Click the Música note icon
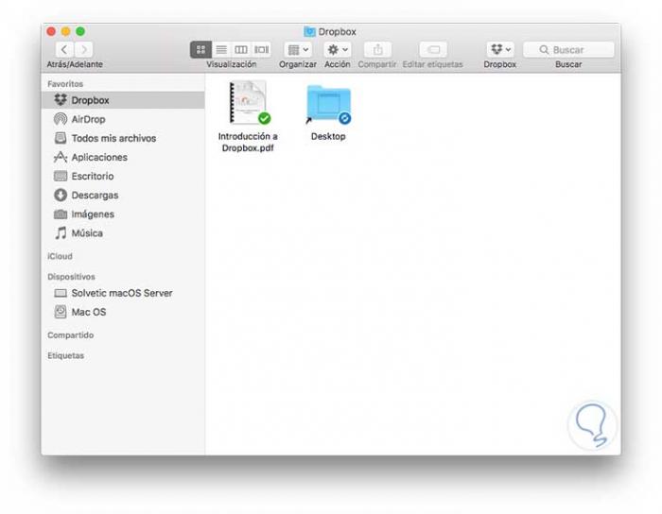 (x=61, y=232)
